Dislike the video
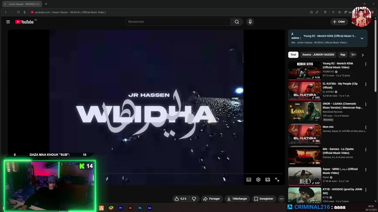 click(x=194, y=199)
